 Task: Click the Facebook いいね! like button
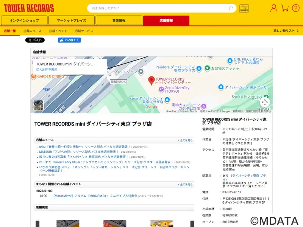[69, 40]
